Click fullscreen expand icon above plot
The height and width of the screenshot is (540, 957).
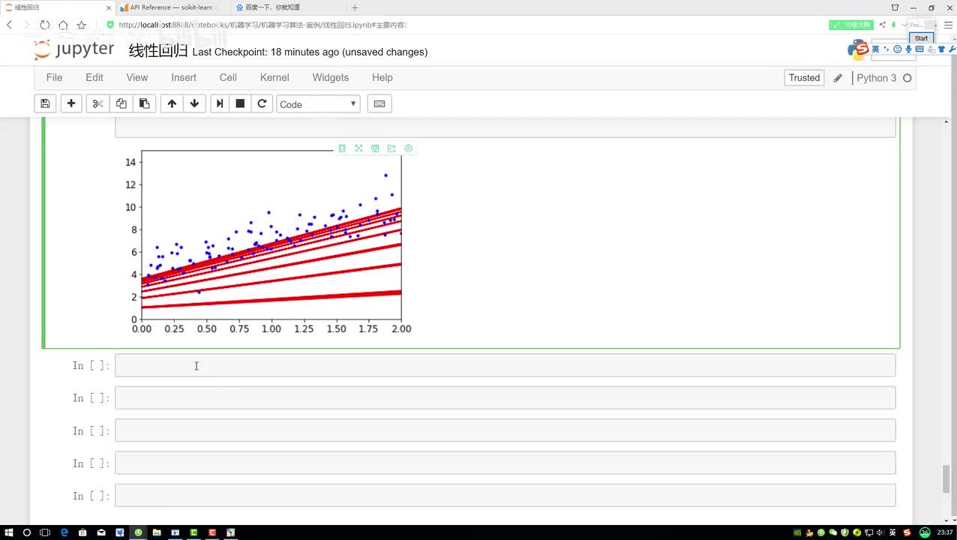[358, 148]
